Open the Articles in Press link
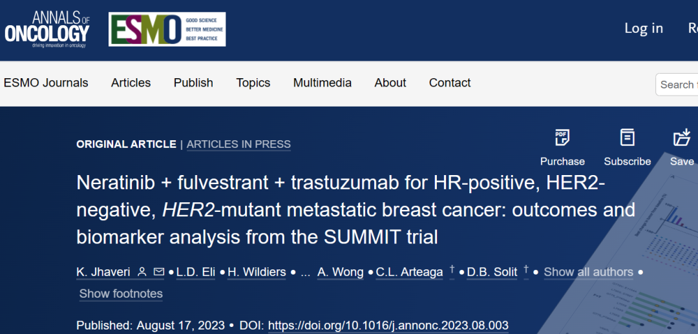Viewport: 698px width, 334px height. point(238,144)
